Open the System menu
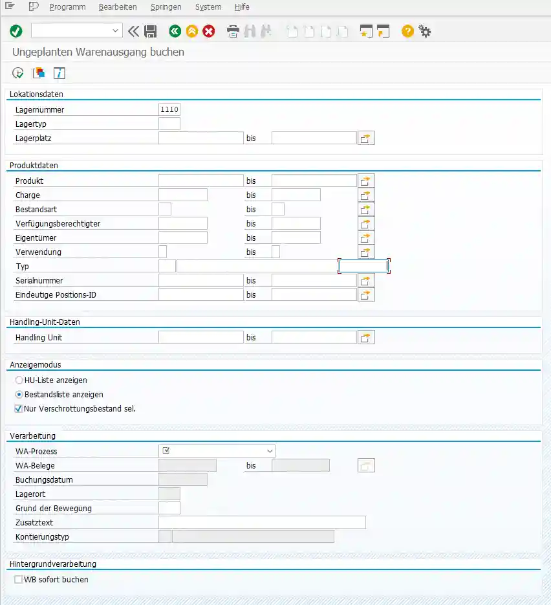551x605 pixels. tap(208, 7)
